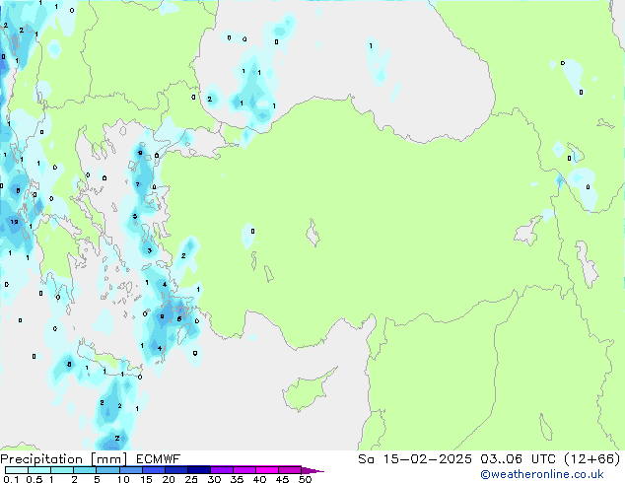This screenshot has width=625, height=483.
Task: Click the "[mm]" unit label
Action: [x=108, y=459]
